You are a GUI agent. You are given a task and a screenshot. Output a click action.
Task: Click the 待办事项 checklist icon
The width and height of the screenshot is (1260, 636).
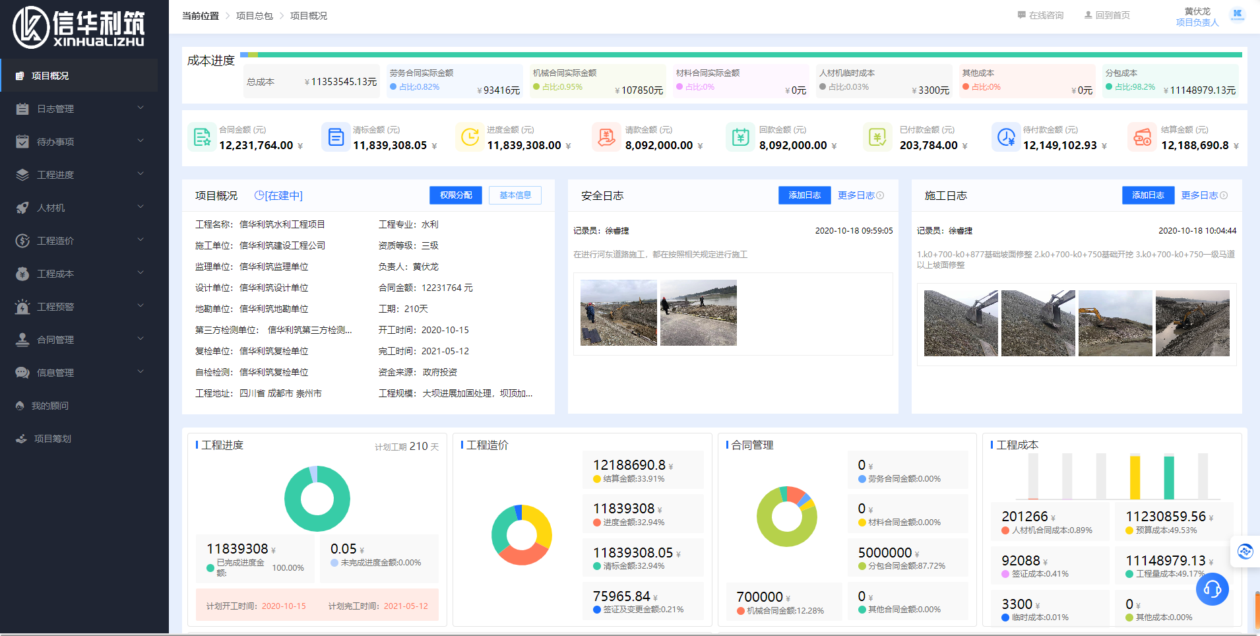click(x=22, y=142)
